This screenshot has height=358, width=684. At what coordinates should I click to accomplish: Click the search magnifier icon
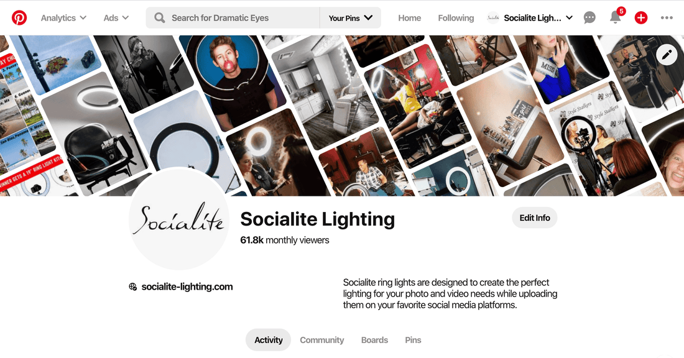point(160,18)
